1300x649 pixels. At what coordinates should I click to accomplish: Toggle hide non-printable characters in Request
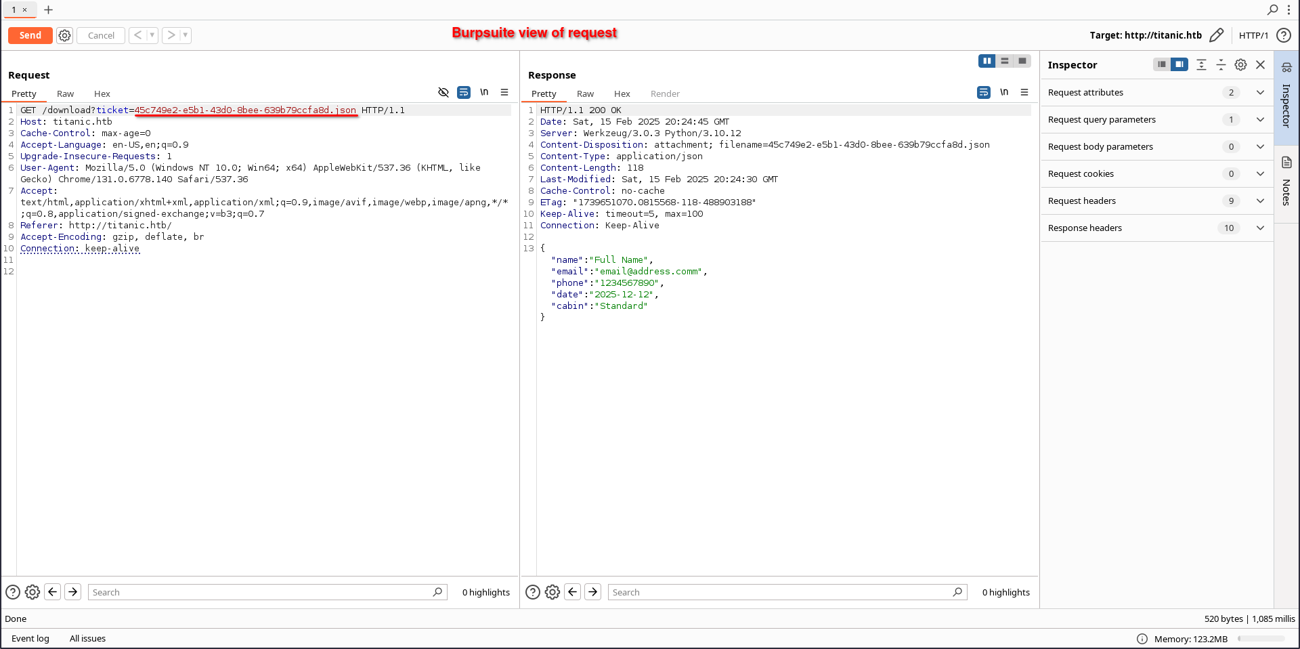click(x=443, y=92)
